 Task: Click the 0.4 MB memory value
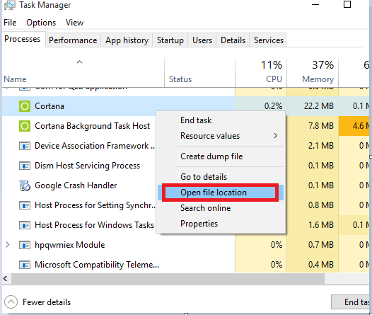click(321, 265)
